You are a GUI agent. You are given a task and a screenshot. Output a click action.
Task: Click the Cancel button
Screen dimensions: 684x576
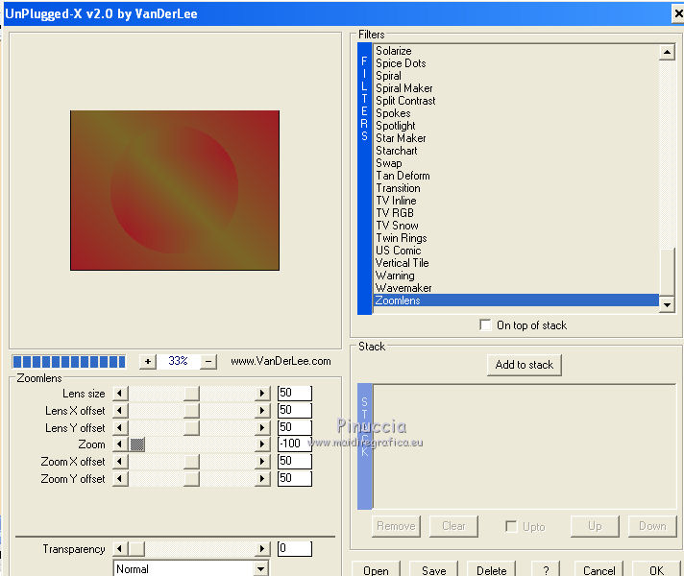[598, 569]
